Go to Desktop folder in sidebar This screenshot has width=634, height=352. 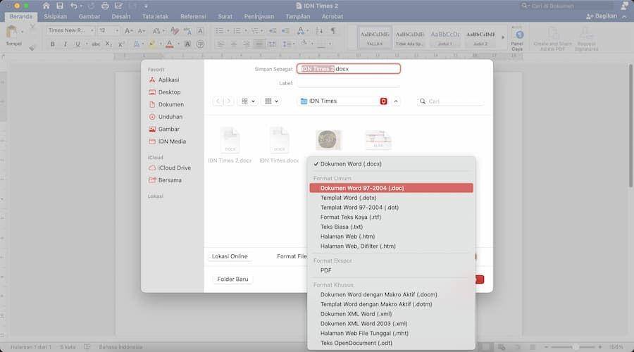165,92
